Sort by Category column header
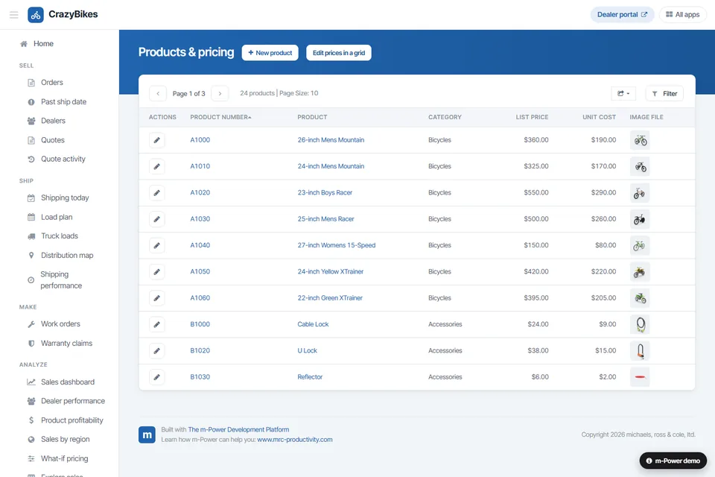Screen dimensions: 715x477 click(445, 117)
